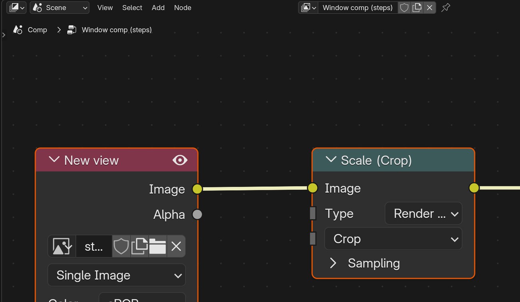Toggle fake user shield for Window comp

pos(404,8)
